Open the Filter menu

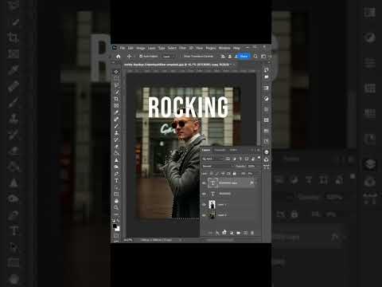click(x=182, y=48)
